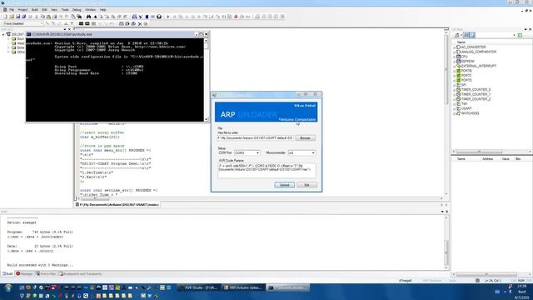Click the Run arrow debug icon

168,17
